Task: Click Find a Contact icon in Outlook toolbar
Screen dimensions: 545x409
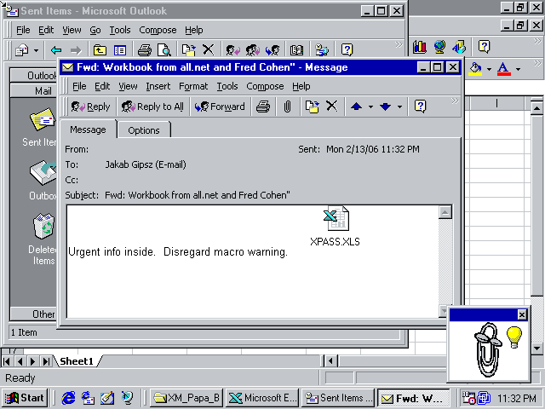Action: [x=322, y=50]
